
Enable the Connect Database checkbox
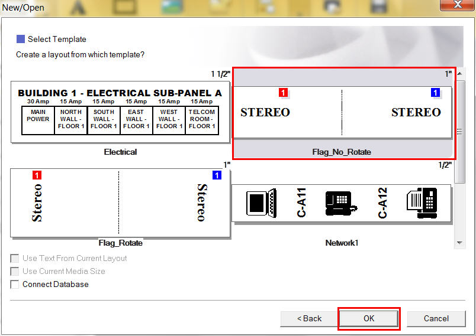tap(15, 285)
